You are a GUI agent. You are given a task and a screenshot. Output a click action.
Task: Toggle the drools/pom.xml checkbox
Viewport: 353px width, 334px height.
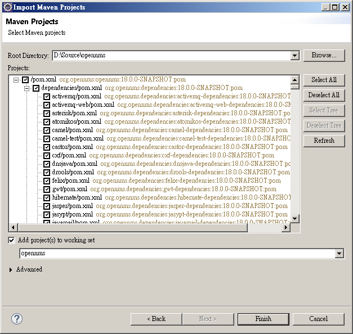coord(47,172)
